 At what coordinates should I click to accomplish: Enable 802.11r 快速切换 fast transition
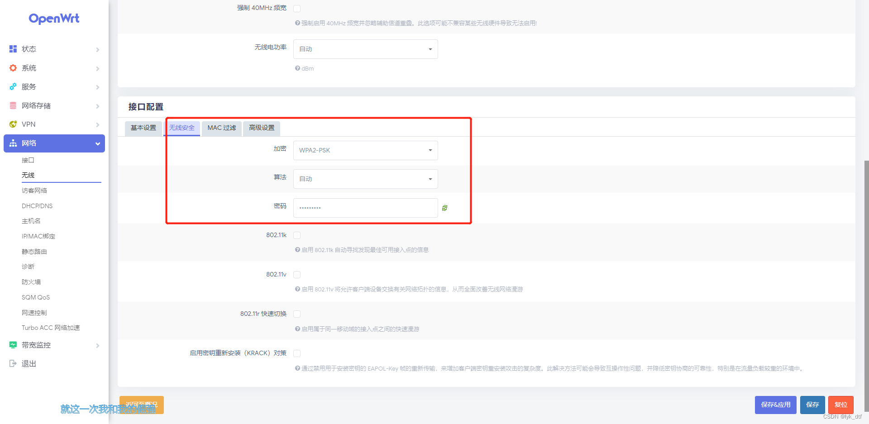pos(297,314)
